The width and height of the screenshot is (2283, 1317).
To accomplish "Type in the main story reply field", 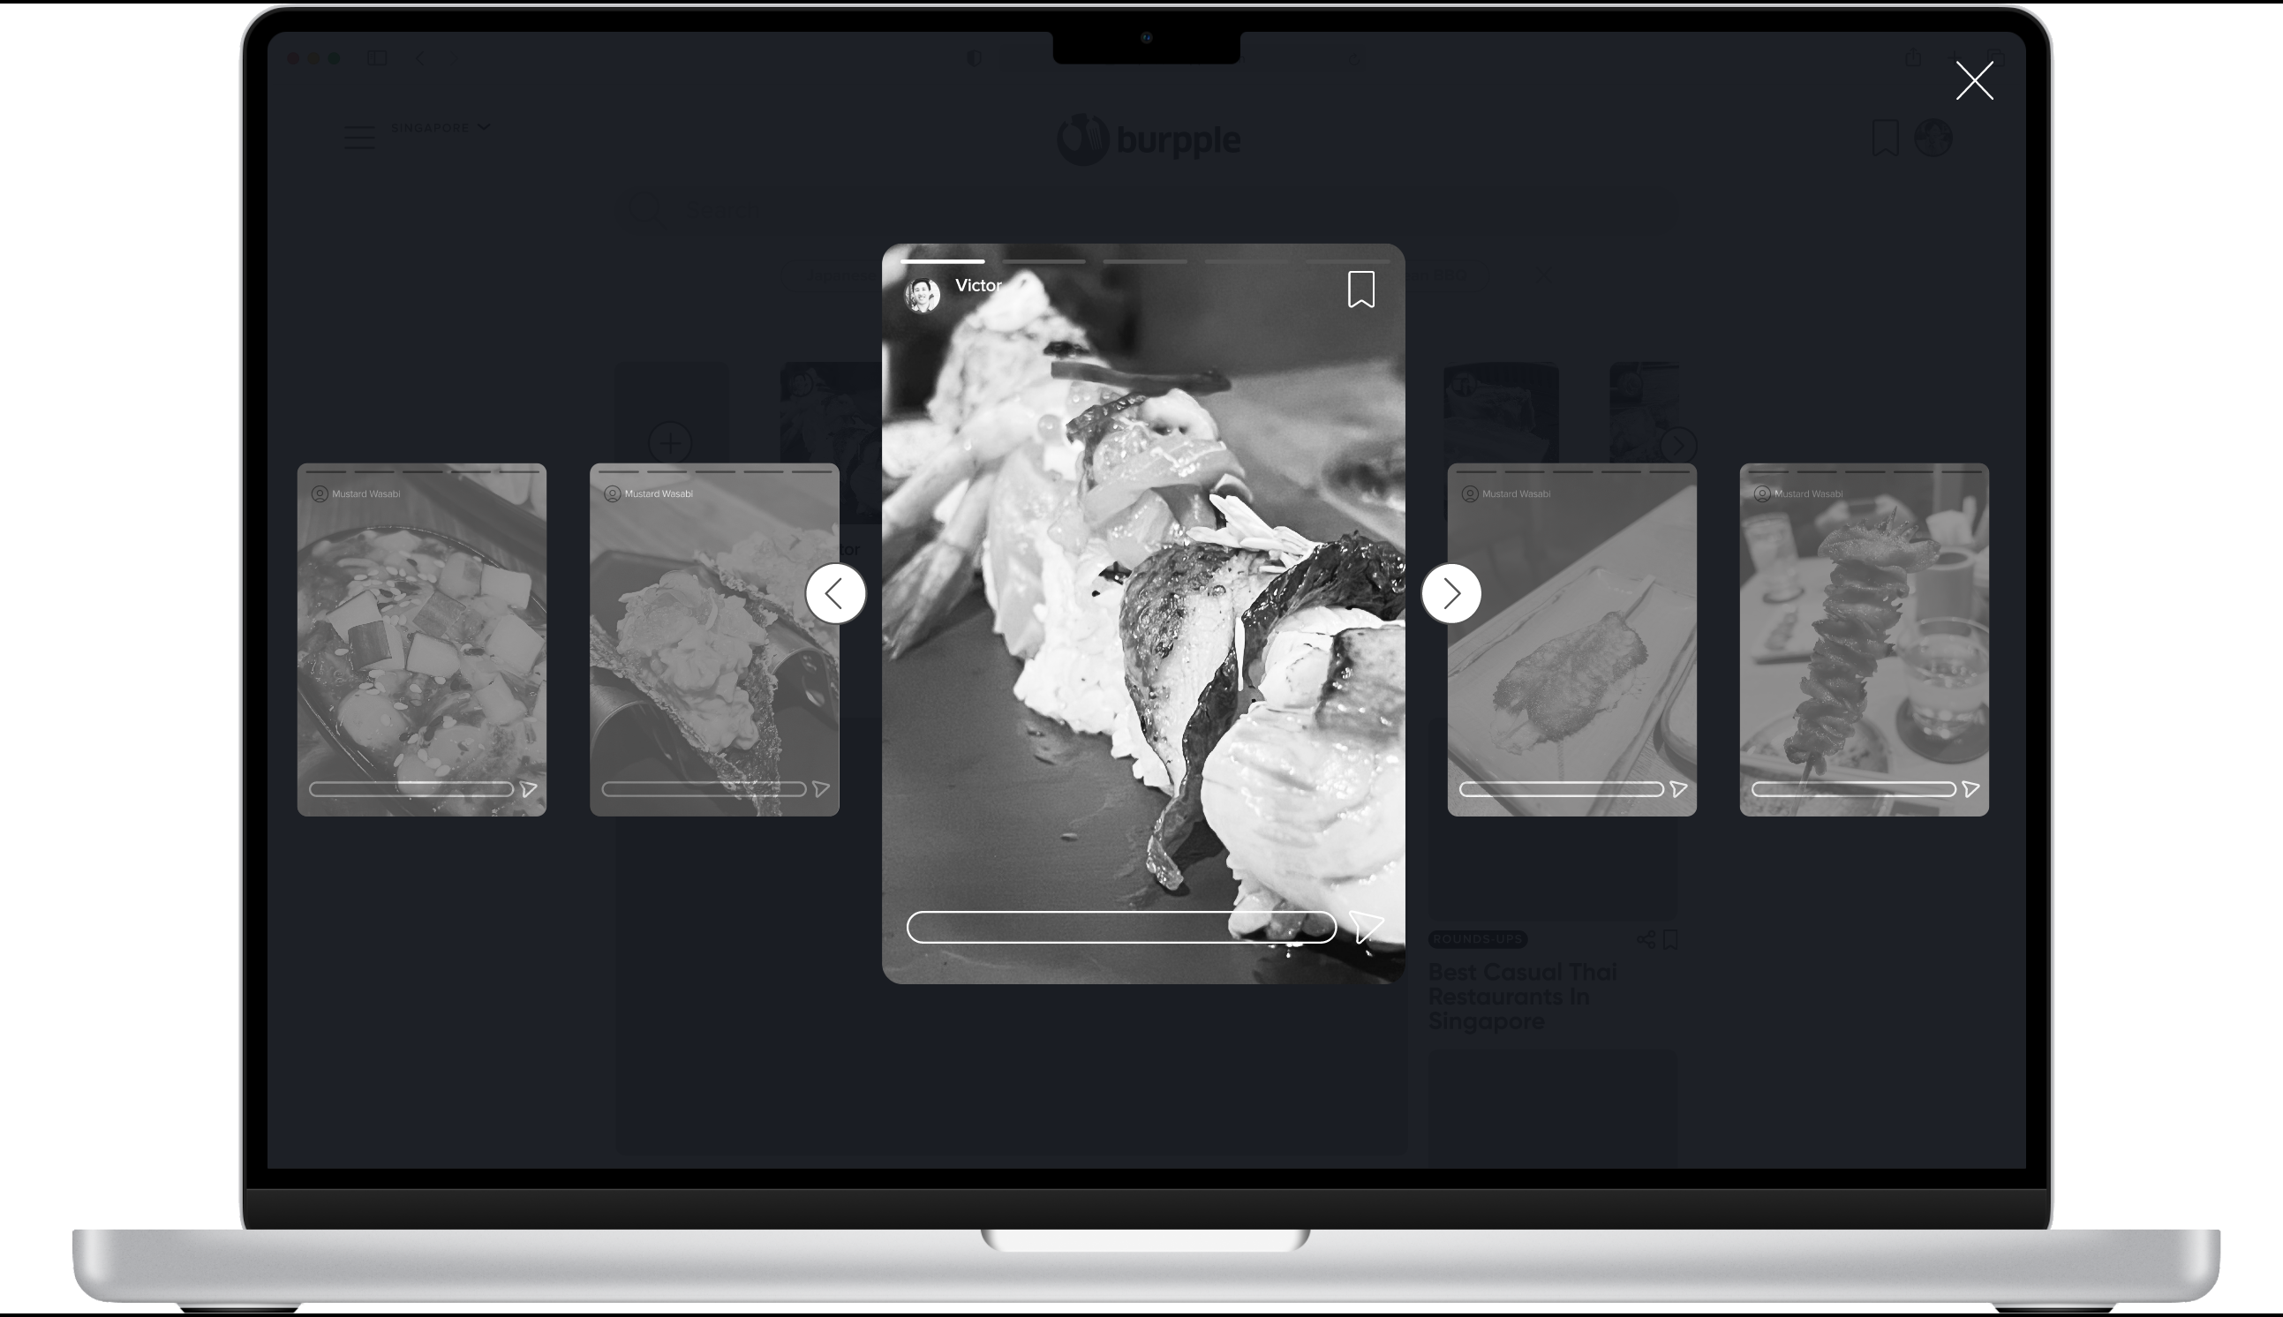I will (1120, 927).
